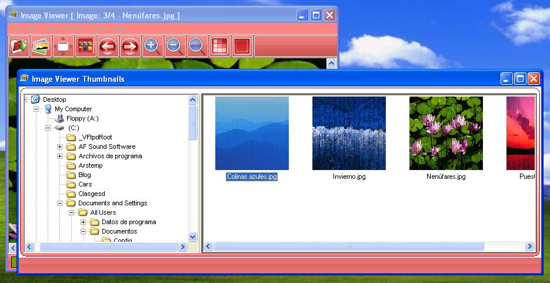Expand the Datos de programa folder
The image size is (550, 283).
[83, 222]
